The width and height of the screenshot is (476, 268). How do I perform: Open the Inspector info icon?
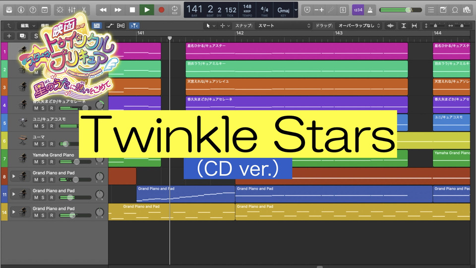(21, 10)
